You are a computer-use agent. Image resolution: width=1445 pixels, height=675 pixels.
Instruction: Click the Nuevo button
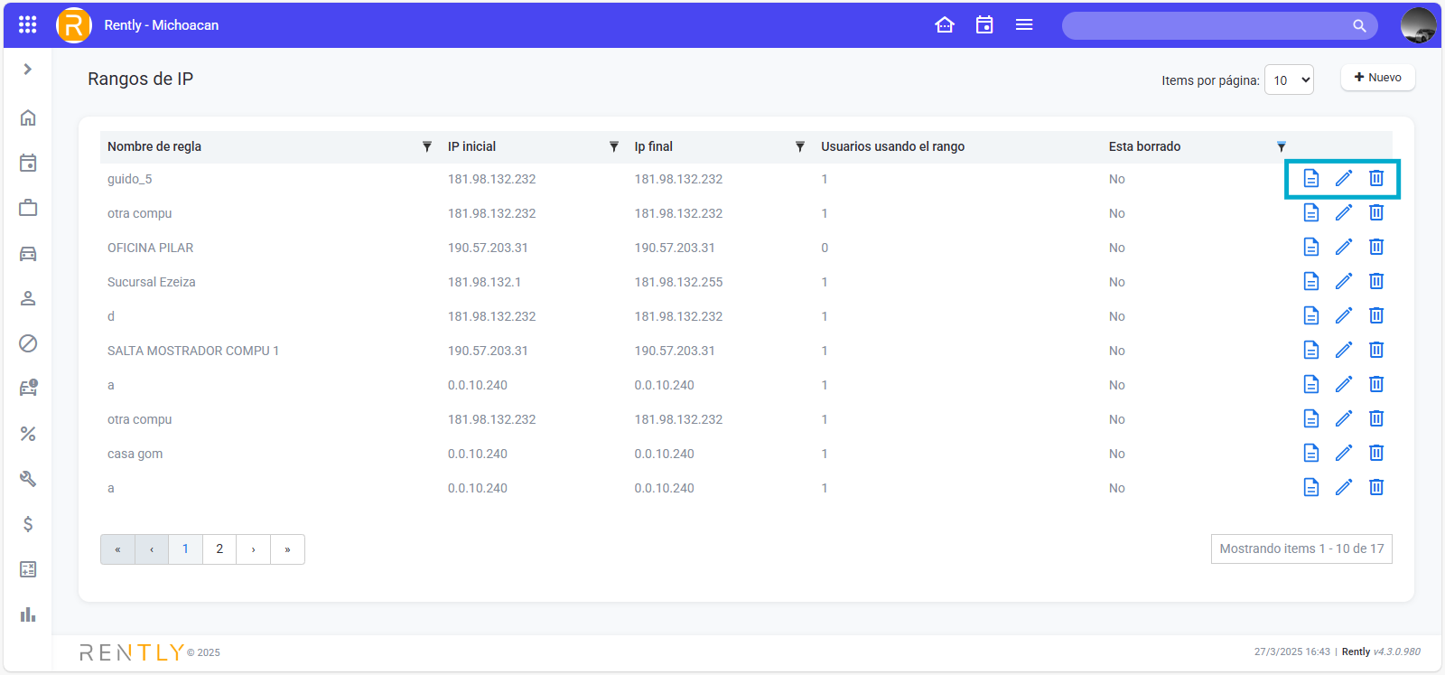tap(1377, 78)
